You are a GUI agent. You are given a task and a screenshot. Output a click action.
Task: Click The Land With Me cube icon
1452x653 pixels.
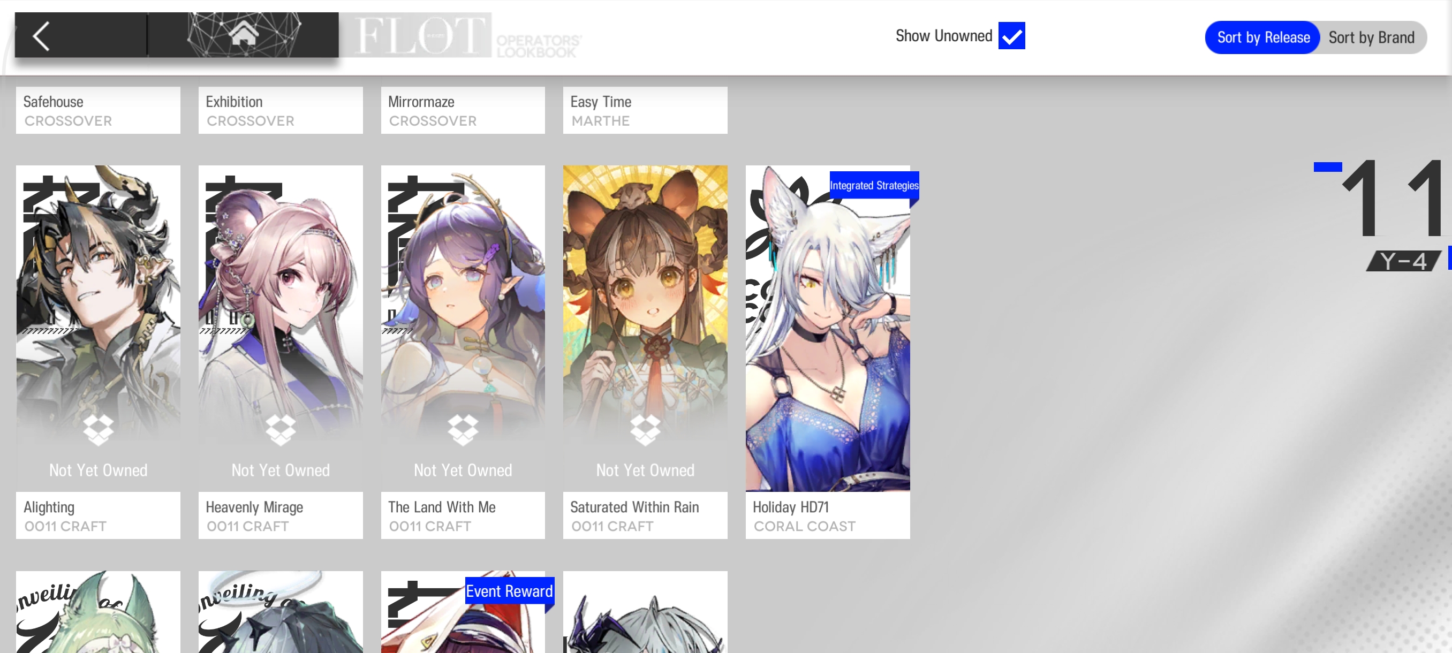tap(463, 429)
